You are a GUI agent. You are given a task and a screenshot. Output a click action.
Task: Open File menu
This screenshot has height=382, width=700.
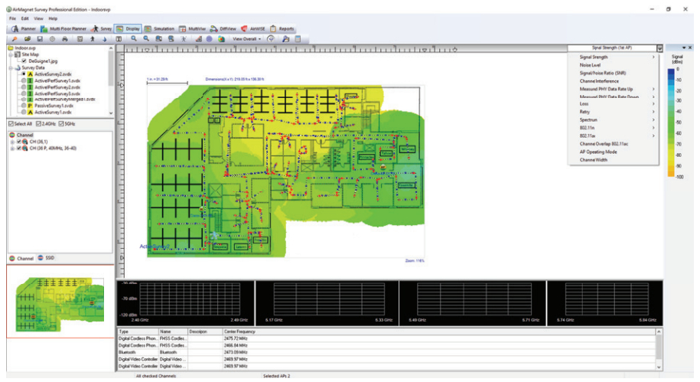(x=12, y=19)
